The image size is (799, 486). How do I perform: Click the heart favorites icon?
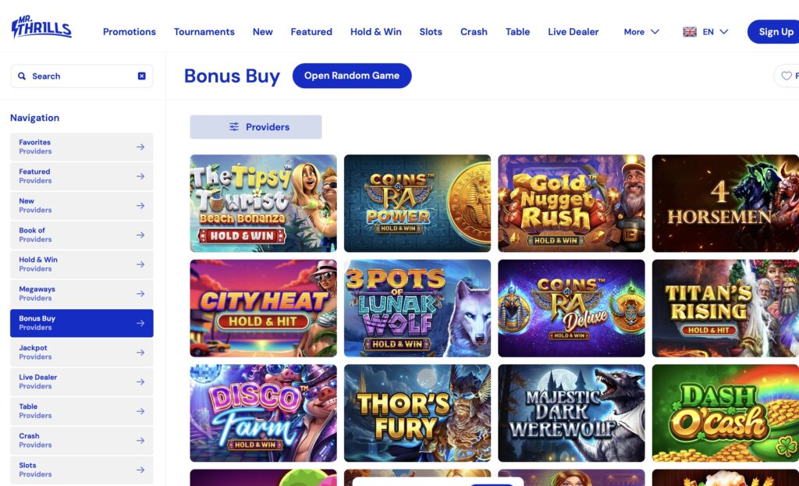pyautogui.click(x=786, y=76)
